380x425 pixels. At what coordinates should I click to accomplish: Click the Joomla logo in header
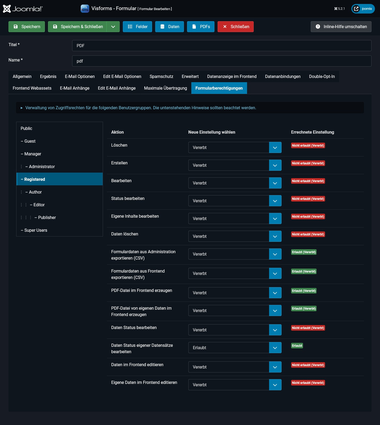[23, 9]
